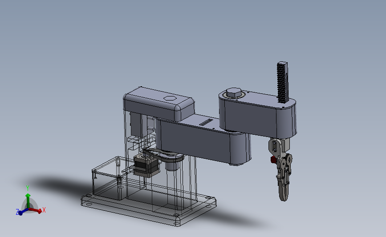Select the small red part beside the gripper
386x237 pixels.
pos(273,159)
